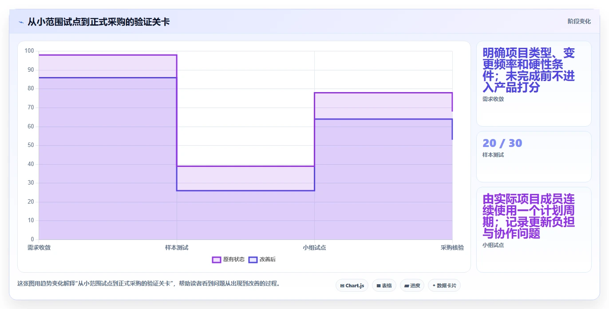Click the blue 改善后 legend swatch
Screen dimensions: 609x309
click(253, 259)
